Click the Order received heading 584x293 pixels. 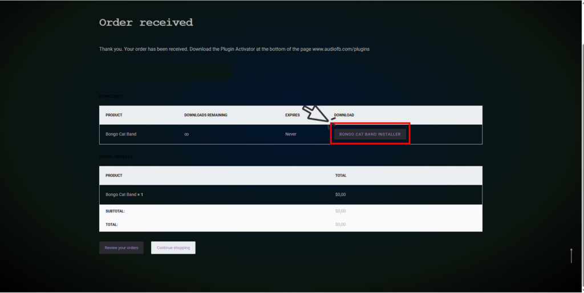tap(146, 23)
